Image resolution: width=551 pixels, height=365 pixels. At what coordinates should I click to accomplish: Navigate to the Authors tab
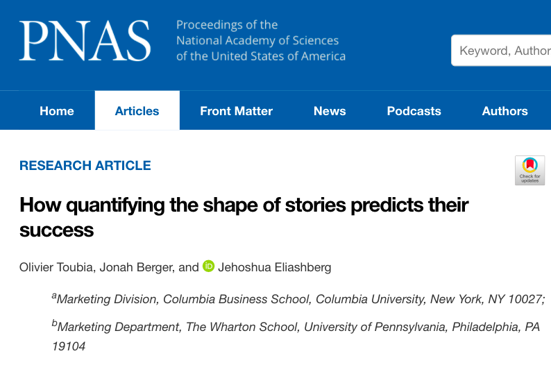coord(505,111)
